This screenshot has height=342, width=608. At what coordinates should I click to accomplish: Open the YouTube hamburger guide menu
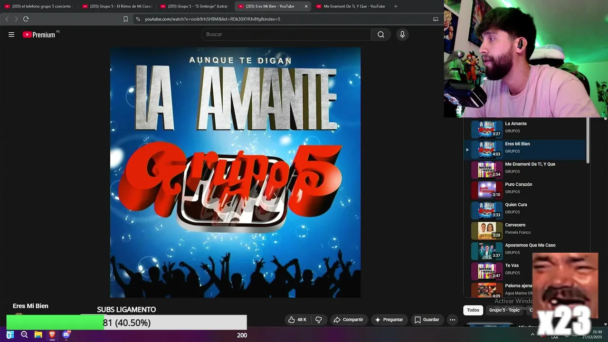[11, 35]
